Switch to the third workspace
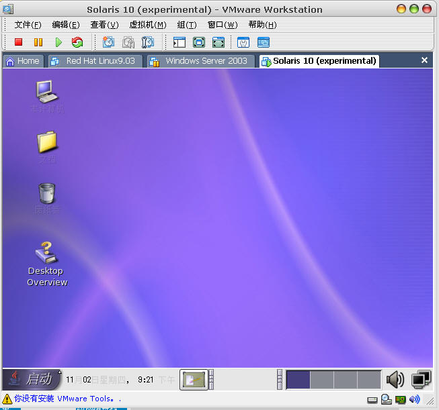Image resolution: width=439 pixels, height=410 pixels. (x=345, y=380)
